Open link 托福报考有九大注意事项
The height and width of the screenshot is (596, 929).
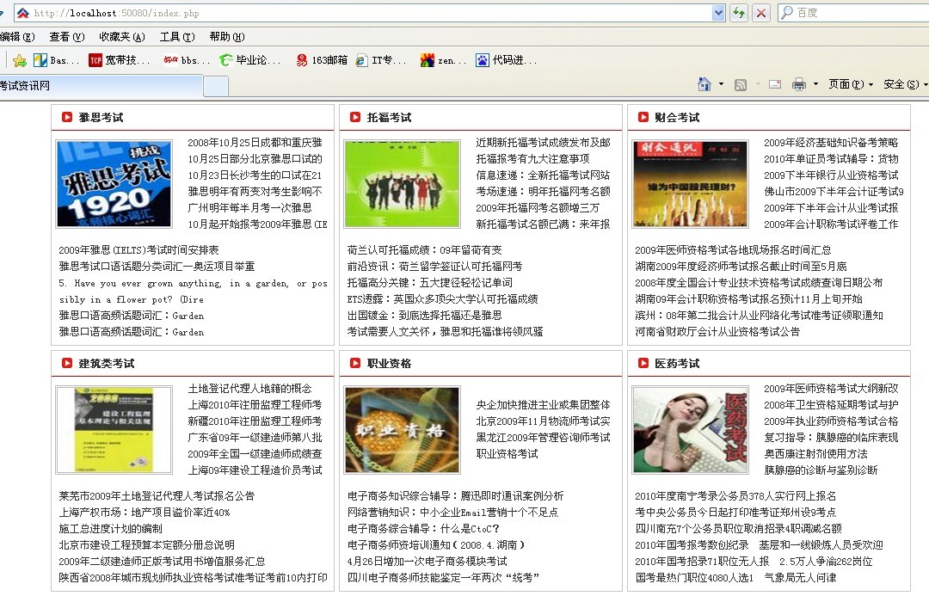[x=532, y=159]
